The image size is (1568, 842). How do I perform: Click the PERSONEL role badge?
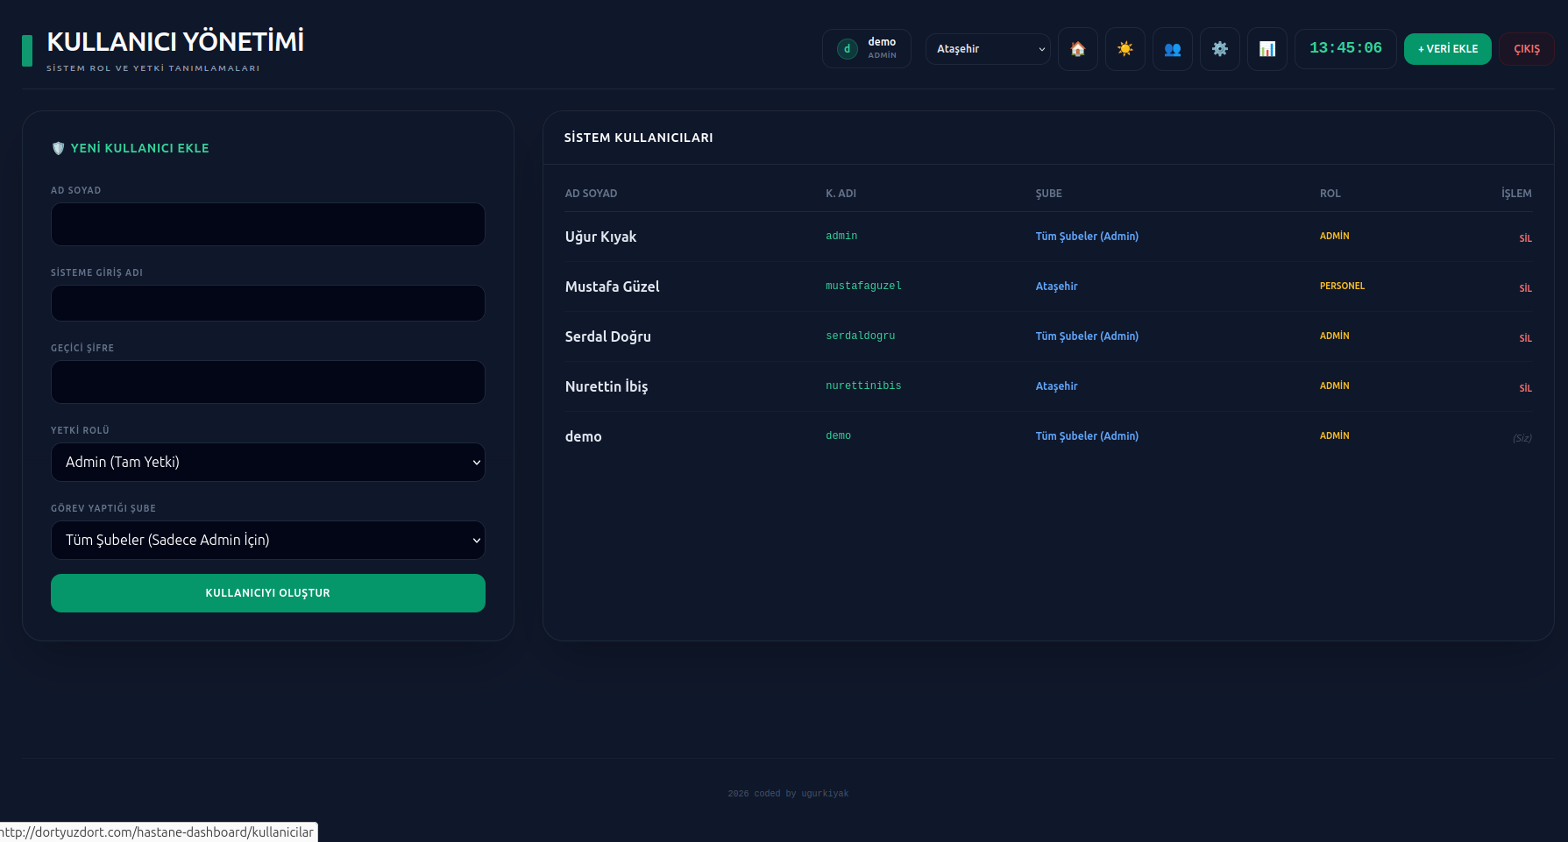click(1342, 286)
